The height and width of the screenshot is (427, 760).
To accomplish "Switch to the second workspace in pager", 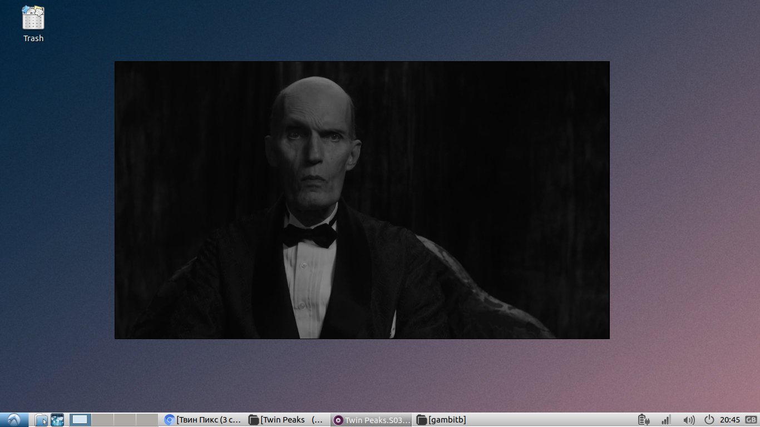I will pyautogui.click(x=102, y=420).
